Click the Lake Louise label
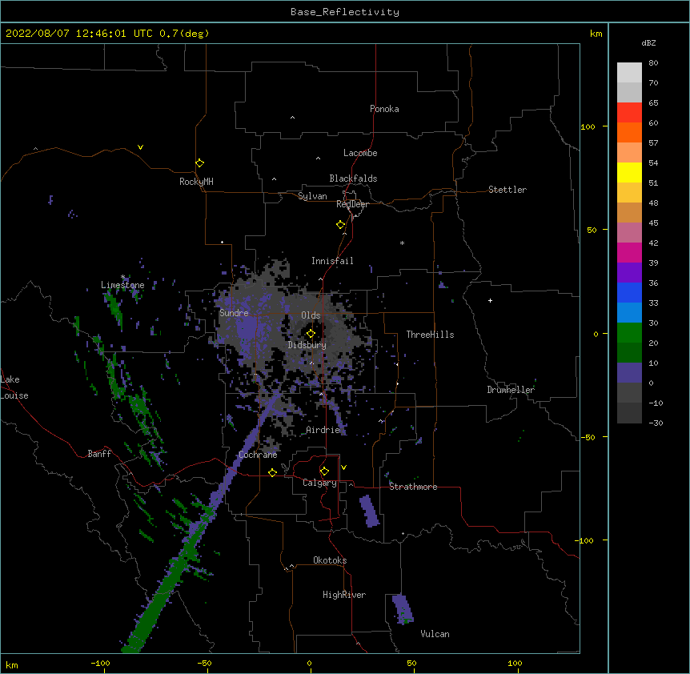Viewport: 690px width, 674px height. 14,387
